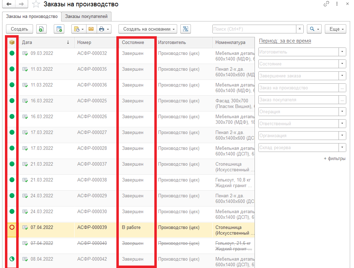Print using the printer icon
The image size is (354, 268).
102,29
